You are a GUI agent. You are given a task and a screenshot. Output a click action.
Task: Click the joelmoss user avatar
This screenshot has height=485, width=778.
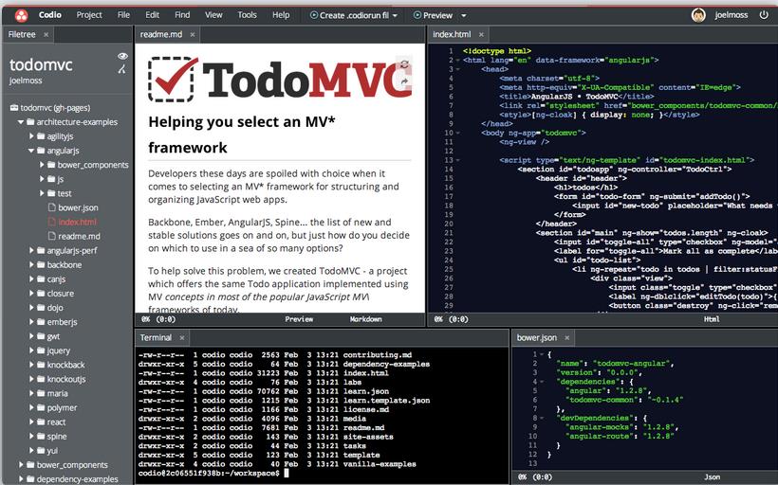click(698, 15)
